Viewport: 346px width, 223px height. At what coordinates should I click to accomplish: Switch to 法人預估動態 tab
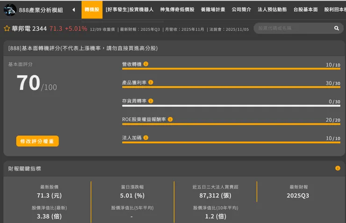(x=272, y=10)
